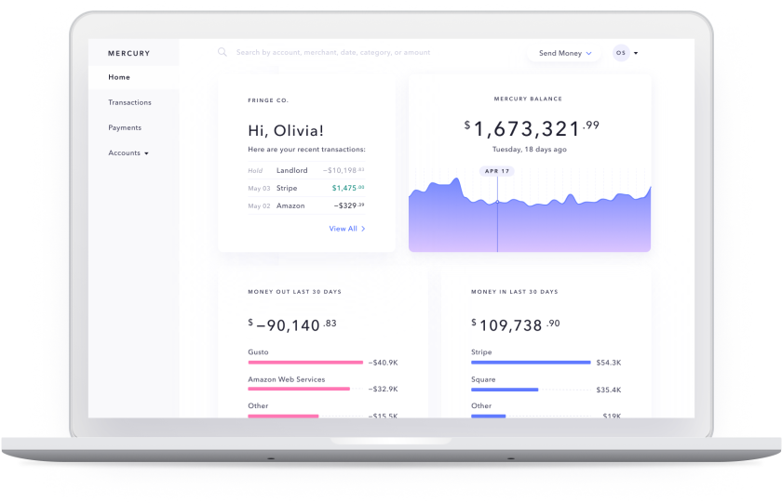Screen dimensions: 782x503
Task: Click the Amazon Web Services pink bar
Action: [299, 389]
